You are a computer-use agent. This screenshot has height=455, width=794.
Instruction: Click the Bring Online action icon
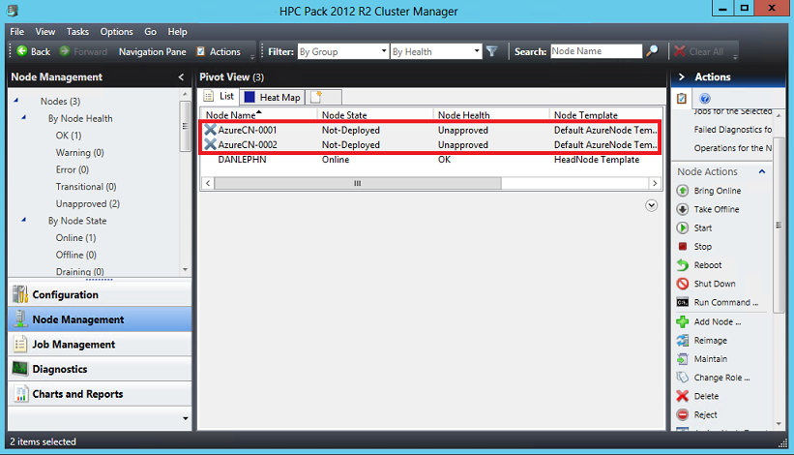point(683,191)
